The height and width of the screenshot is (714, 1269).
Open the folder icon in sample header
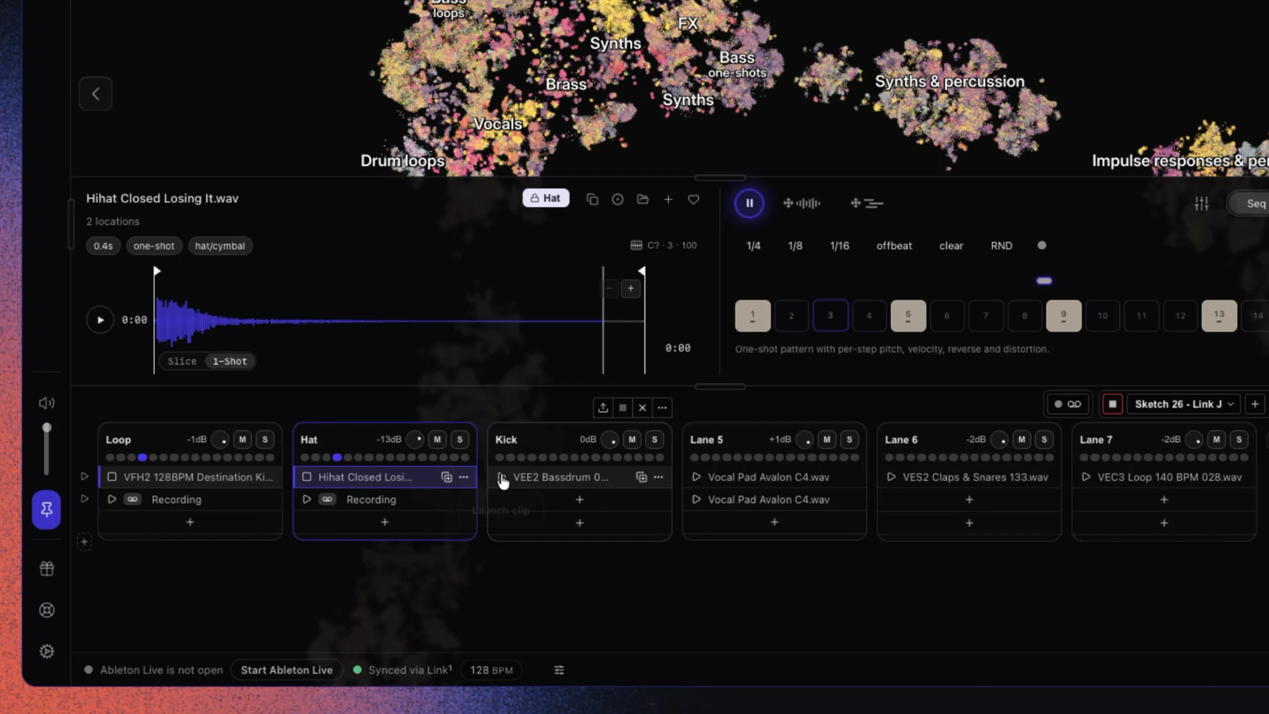click(x=642, y=199)
